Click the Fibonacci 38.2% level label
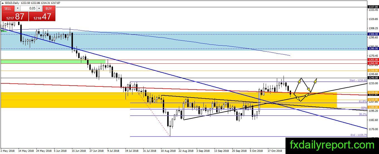The image size is (379, 154). point(363,114)
